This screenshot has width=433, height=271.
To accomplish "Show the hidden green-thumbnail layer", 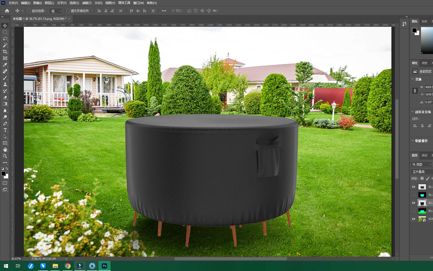I will 413,211.
